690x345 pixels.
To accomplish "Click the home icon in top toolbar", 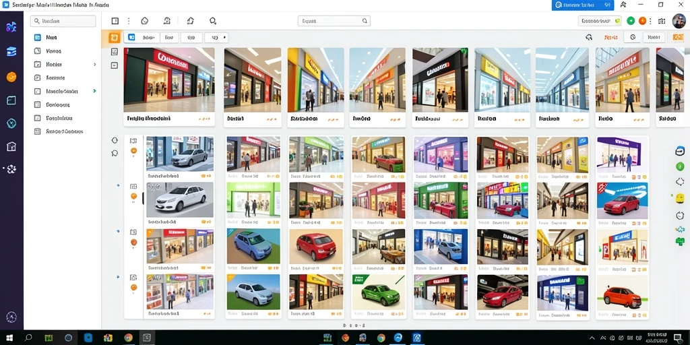I will point(190,21).
